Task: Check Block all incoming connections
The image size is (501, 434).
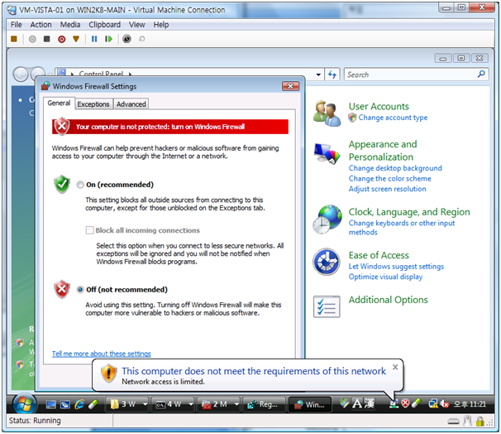Action: tap(90, 230)
